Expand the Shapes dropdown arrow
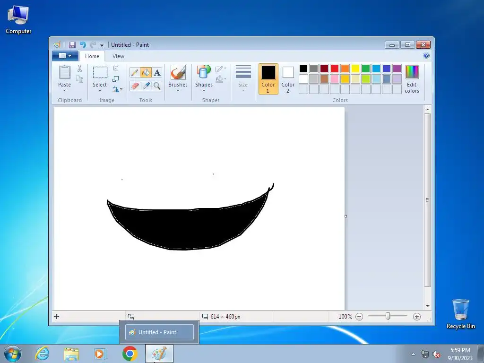The image size is (484, 363). [204, 90]
